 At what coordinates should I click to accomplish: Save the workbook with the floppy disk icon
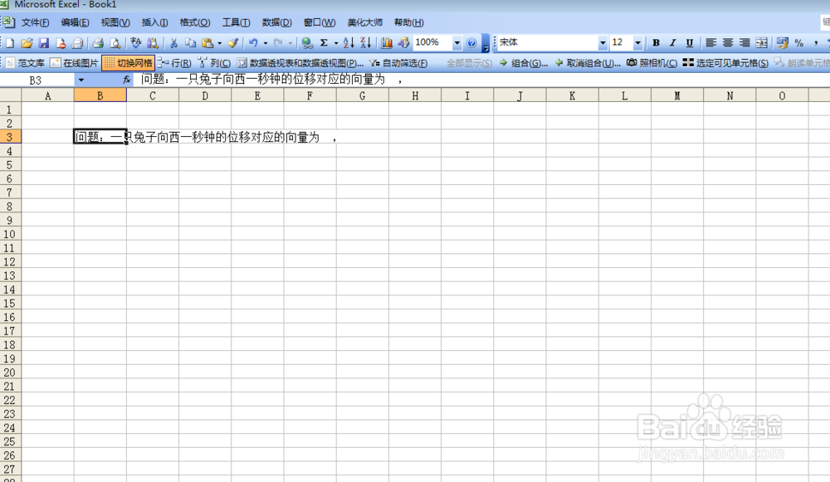[x=44, y=43]
